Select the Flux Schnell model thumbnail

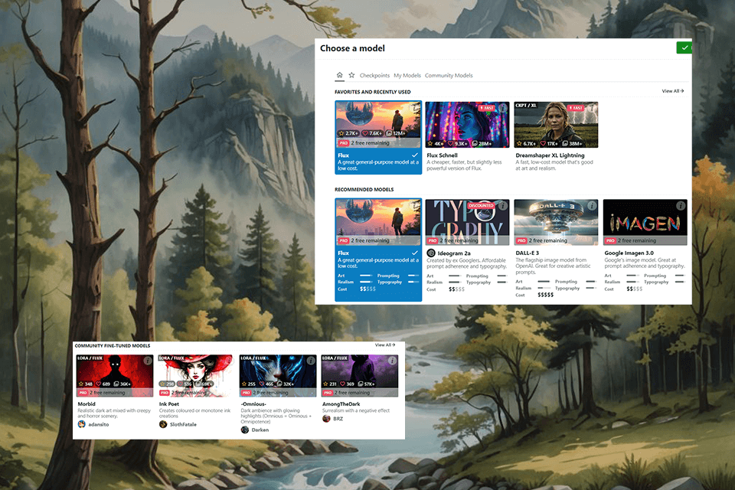coord(467,125)
